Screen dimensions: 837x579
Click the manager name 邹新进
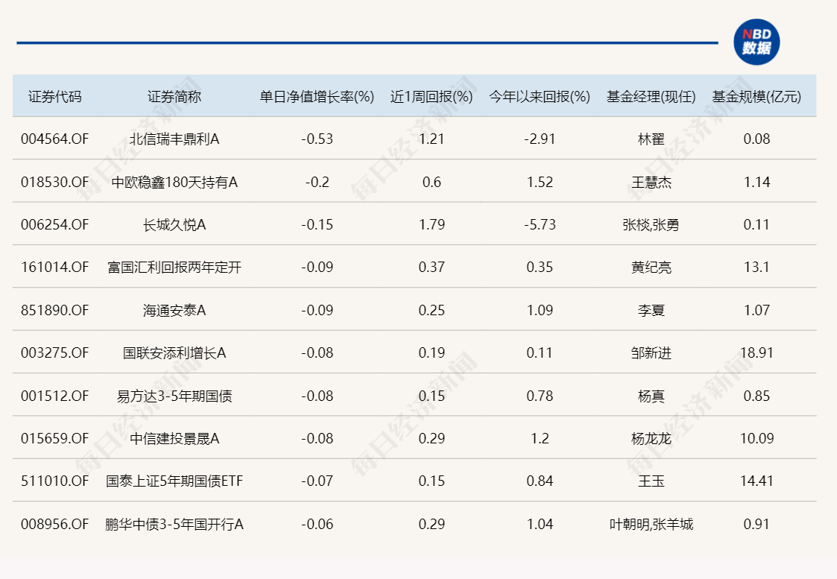pos(651,352)
